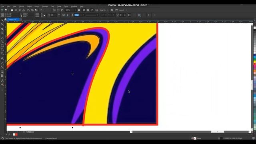
Task: Toggle mirror vertically button
Action: click(68, 15)
